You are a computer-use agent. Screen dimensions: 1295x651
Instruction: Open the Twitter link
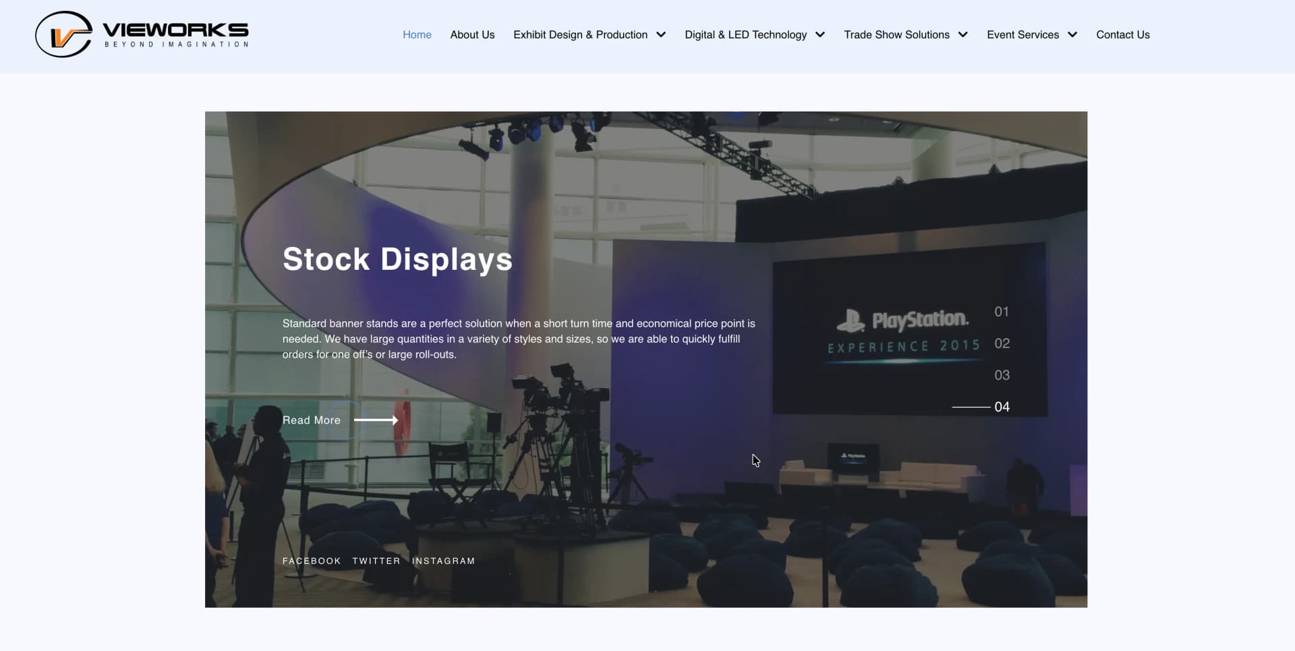pyautogui.click(x=376, y=561)
